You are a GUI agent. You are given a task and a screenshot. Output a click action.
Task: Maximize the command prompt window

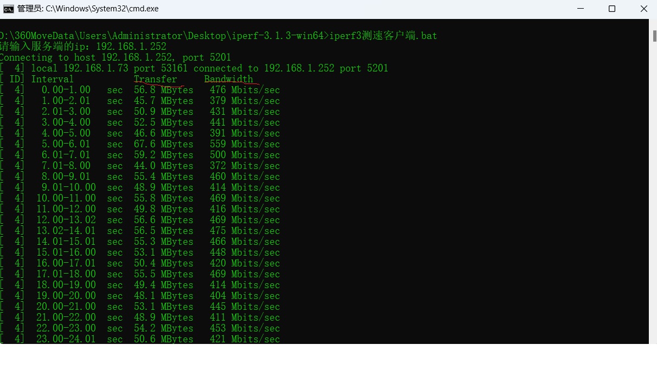[x=612, y=9]
